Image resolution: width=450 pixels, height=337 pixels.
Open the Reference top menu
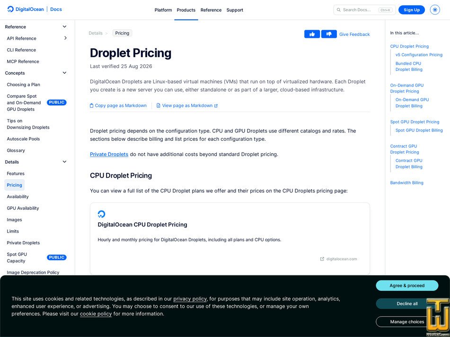click(211, 10)
